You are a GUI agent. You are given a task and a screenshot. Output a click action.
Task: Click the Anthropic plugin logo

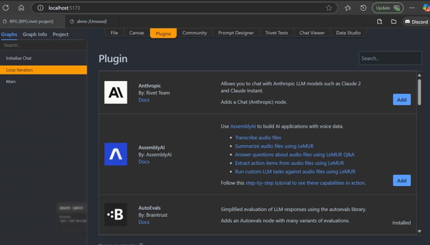(116, 92)
